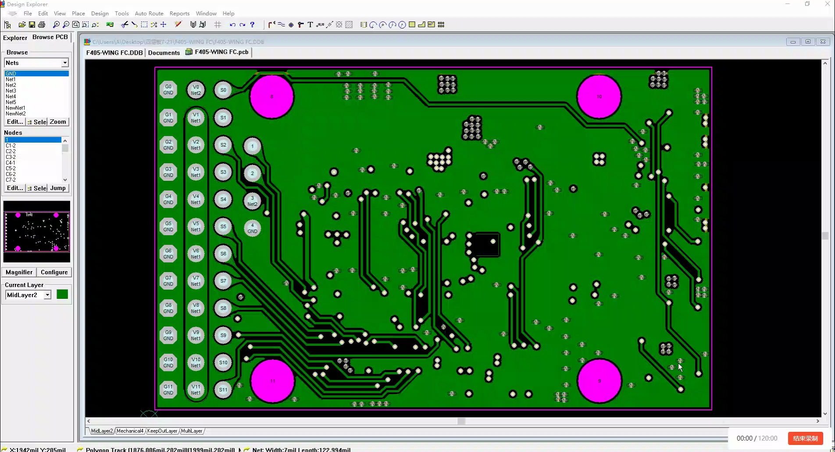Image resolution: width=835 pixels, height=452 pixels.
Task: Click the S0 pad on the board
Action: [x=223, y=90]
